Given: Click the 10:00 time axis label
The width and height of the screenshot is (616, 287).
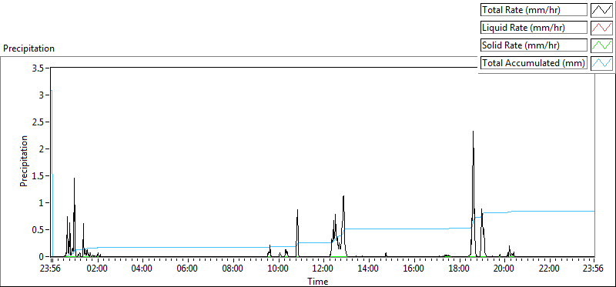Looking at the screenshot, I should pos(278,269).
